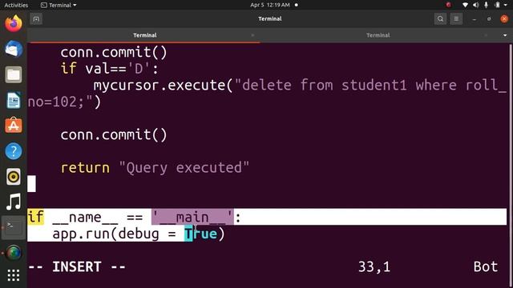Open the Terminal hamburger menu
The height and width of the screenshot is (288, 513).
[456, 19]
